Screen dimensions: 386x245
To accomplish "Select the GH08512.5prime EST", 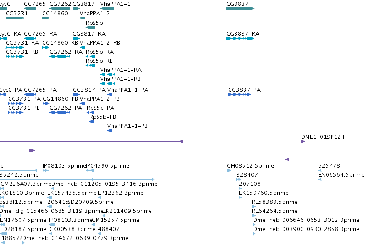I will pos(229,171).
